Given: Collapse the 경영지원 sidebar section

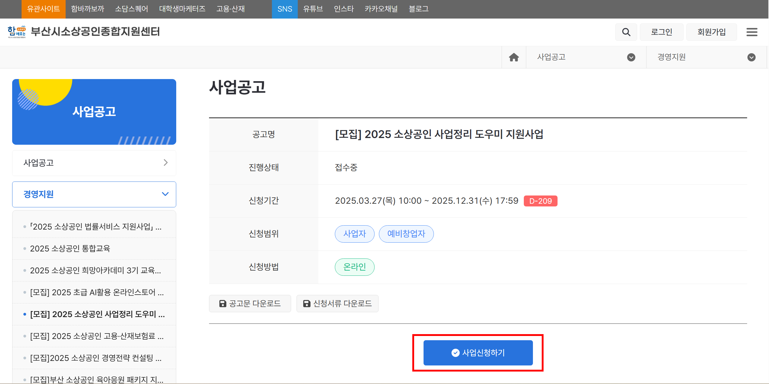Looking at the screenshot, I should point(165,194).
